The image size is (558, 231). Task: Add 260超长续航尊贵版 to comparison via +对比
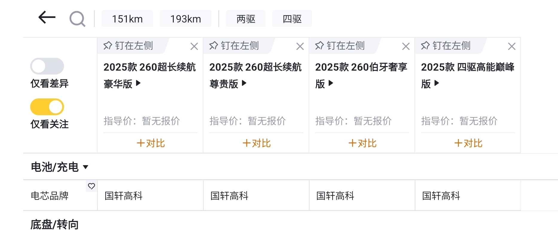pyautogui.click(x=256, y=143)
